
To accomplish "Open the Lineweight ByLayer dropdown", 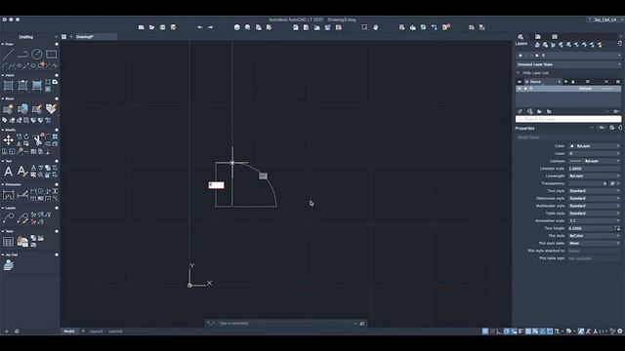I will tap(595, 175).
